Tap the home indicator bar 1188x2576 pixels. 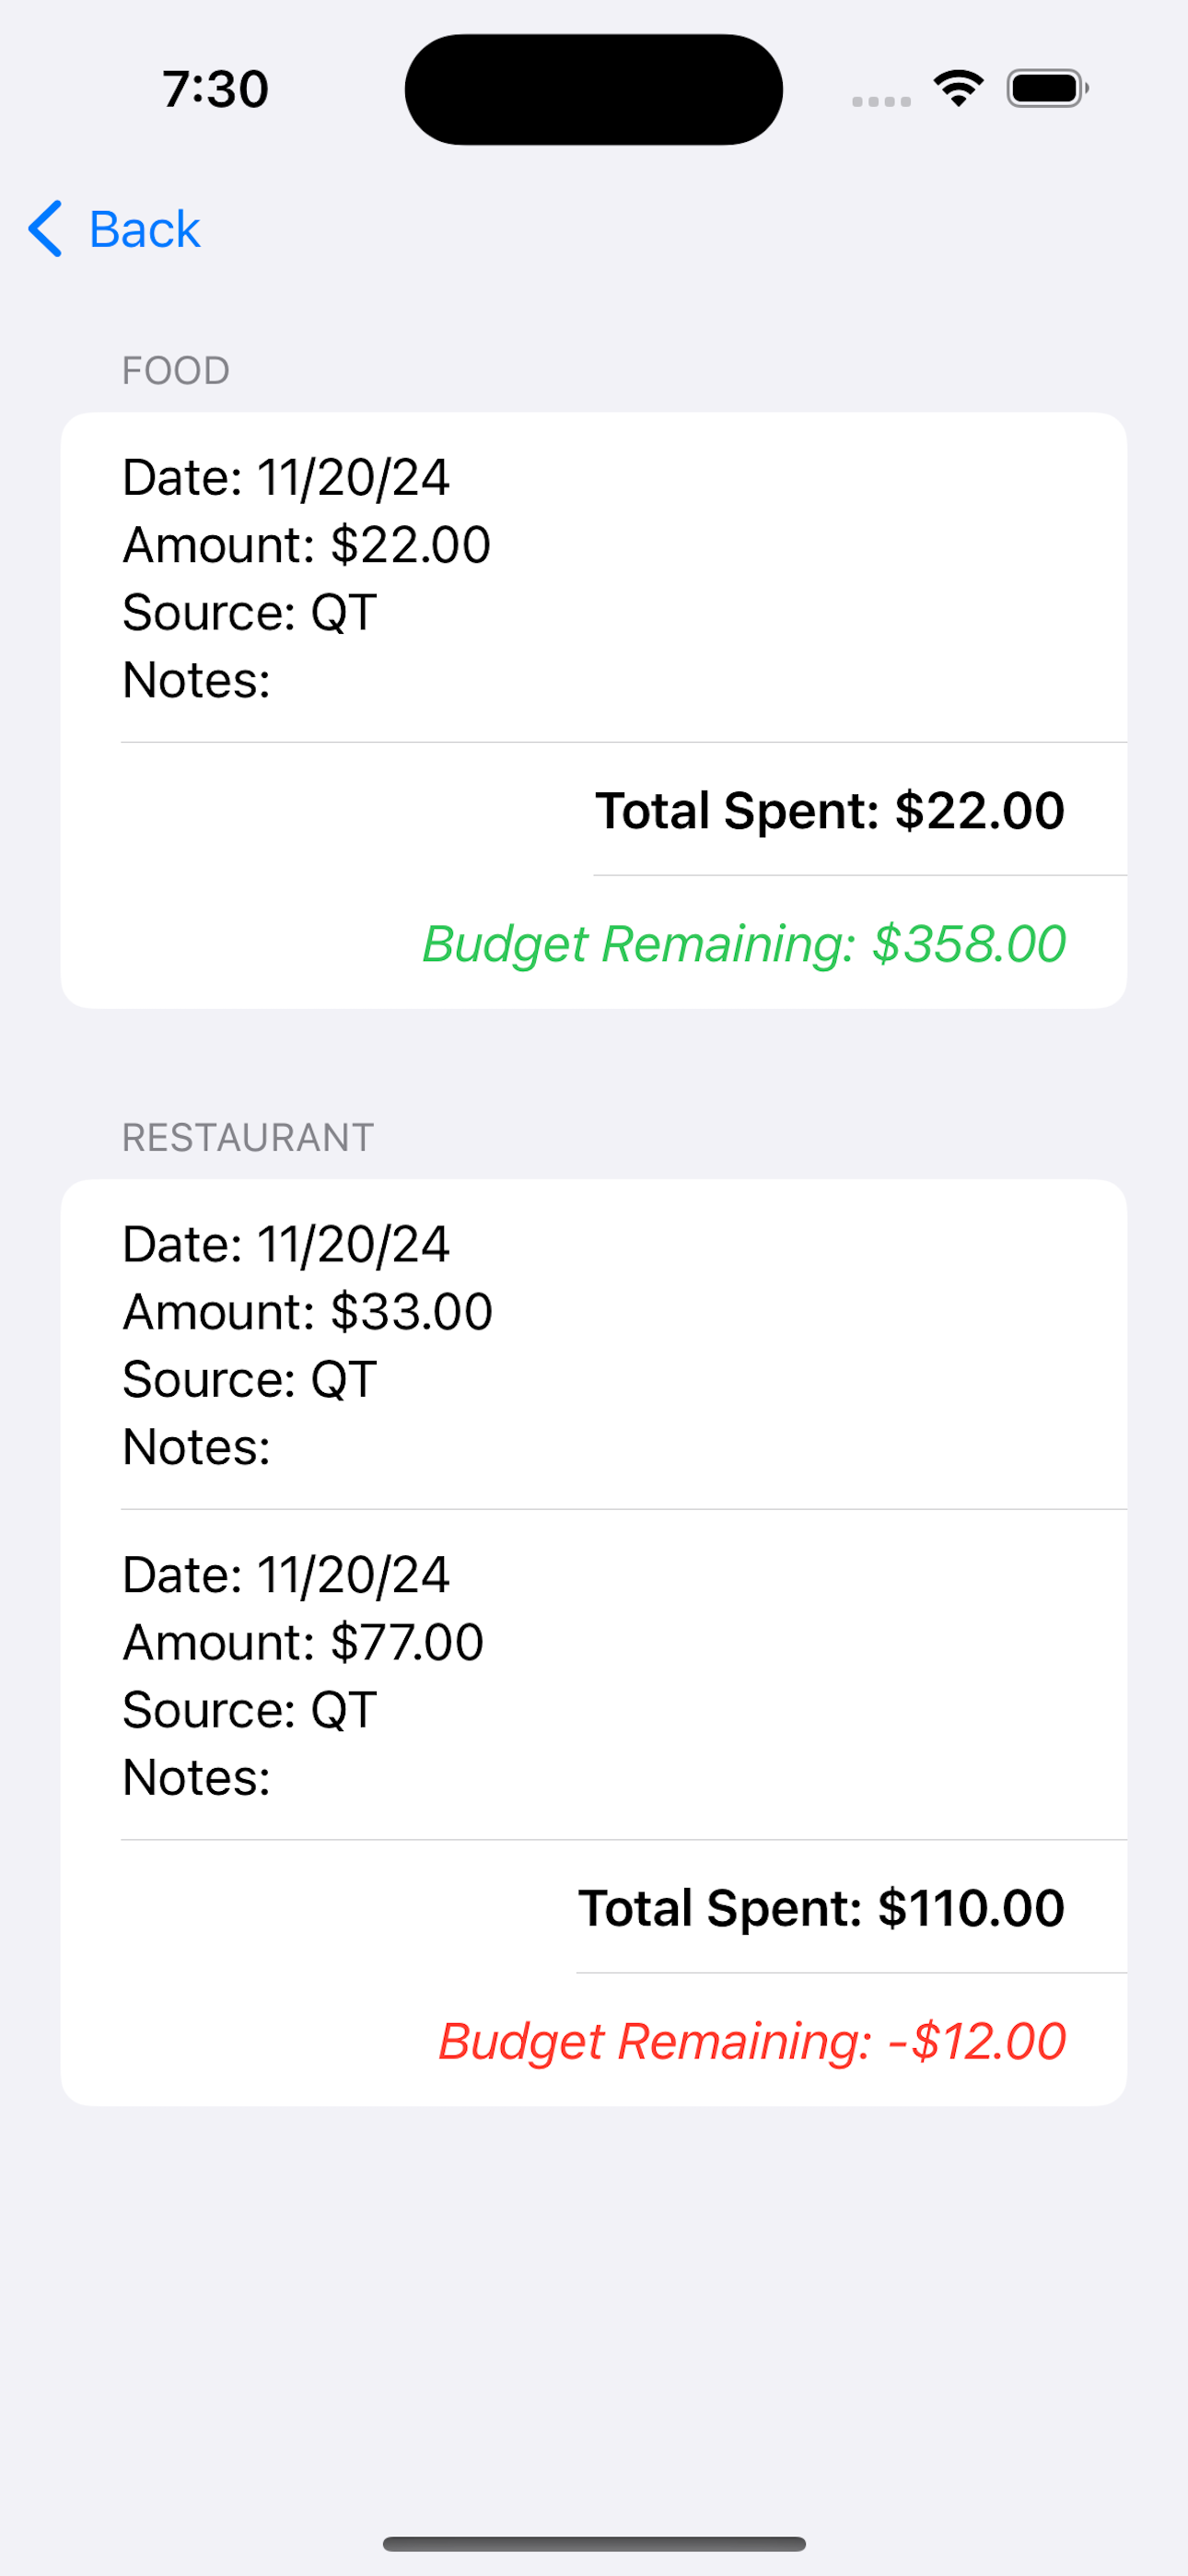click(x=594, y=2544)
